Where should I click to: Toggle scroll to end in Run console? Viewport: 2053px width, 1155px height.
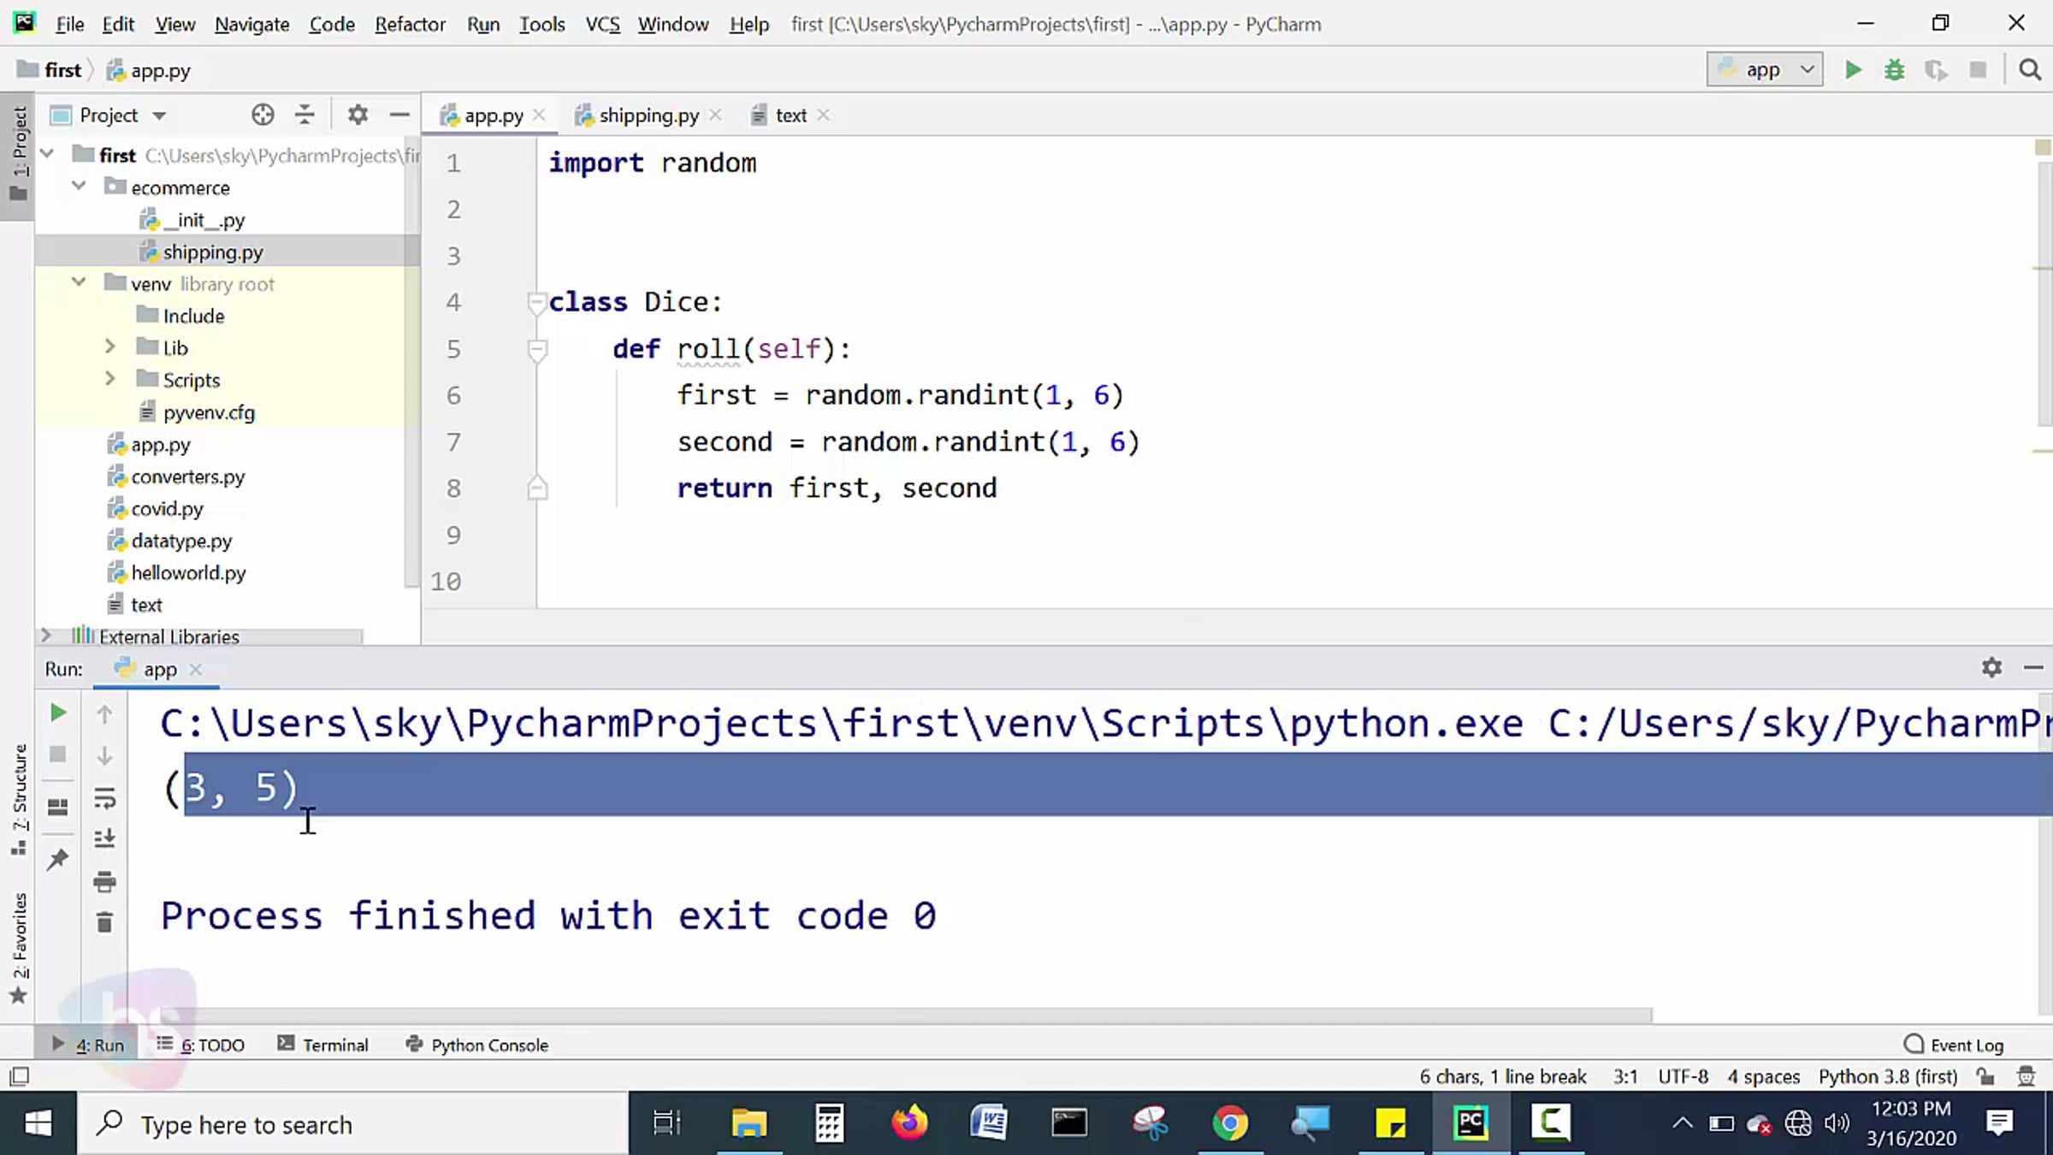[x=104, y=838]
